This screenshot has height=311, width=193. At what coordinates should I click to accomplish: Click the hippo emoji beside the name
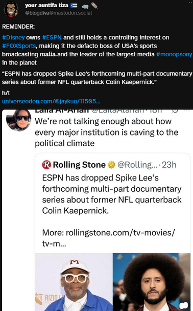click(85, 6)
